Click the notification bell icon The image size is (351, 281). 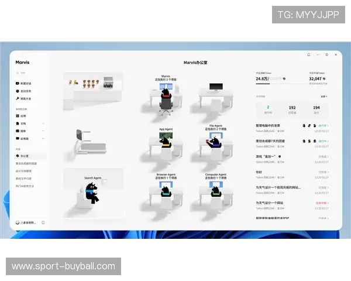point(309,54)
